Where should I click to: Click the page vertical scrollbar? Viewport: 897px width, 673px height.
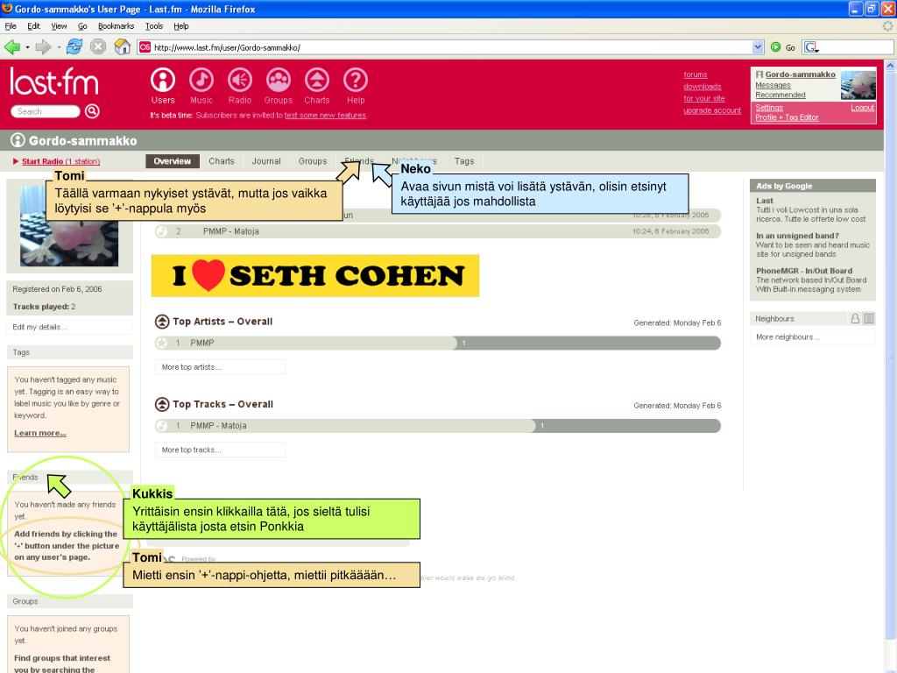tap(890, 355)
